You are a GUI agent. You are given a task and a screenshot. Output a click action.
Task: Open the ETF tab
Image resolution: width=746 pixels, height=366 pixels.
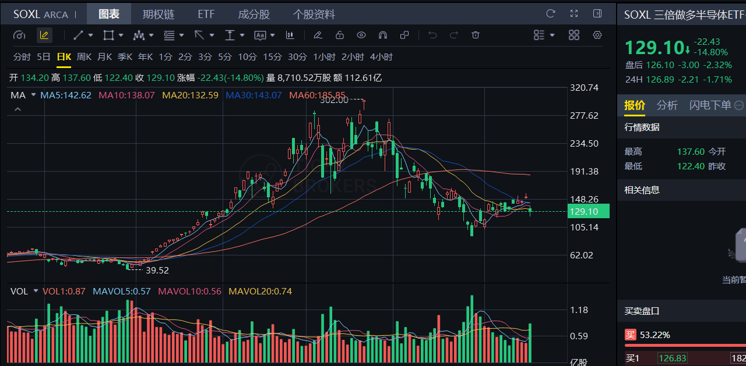click(206, 14)
